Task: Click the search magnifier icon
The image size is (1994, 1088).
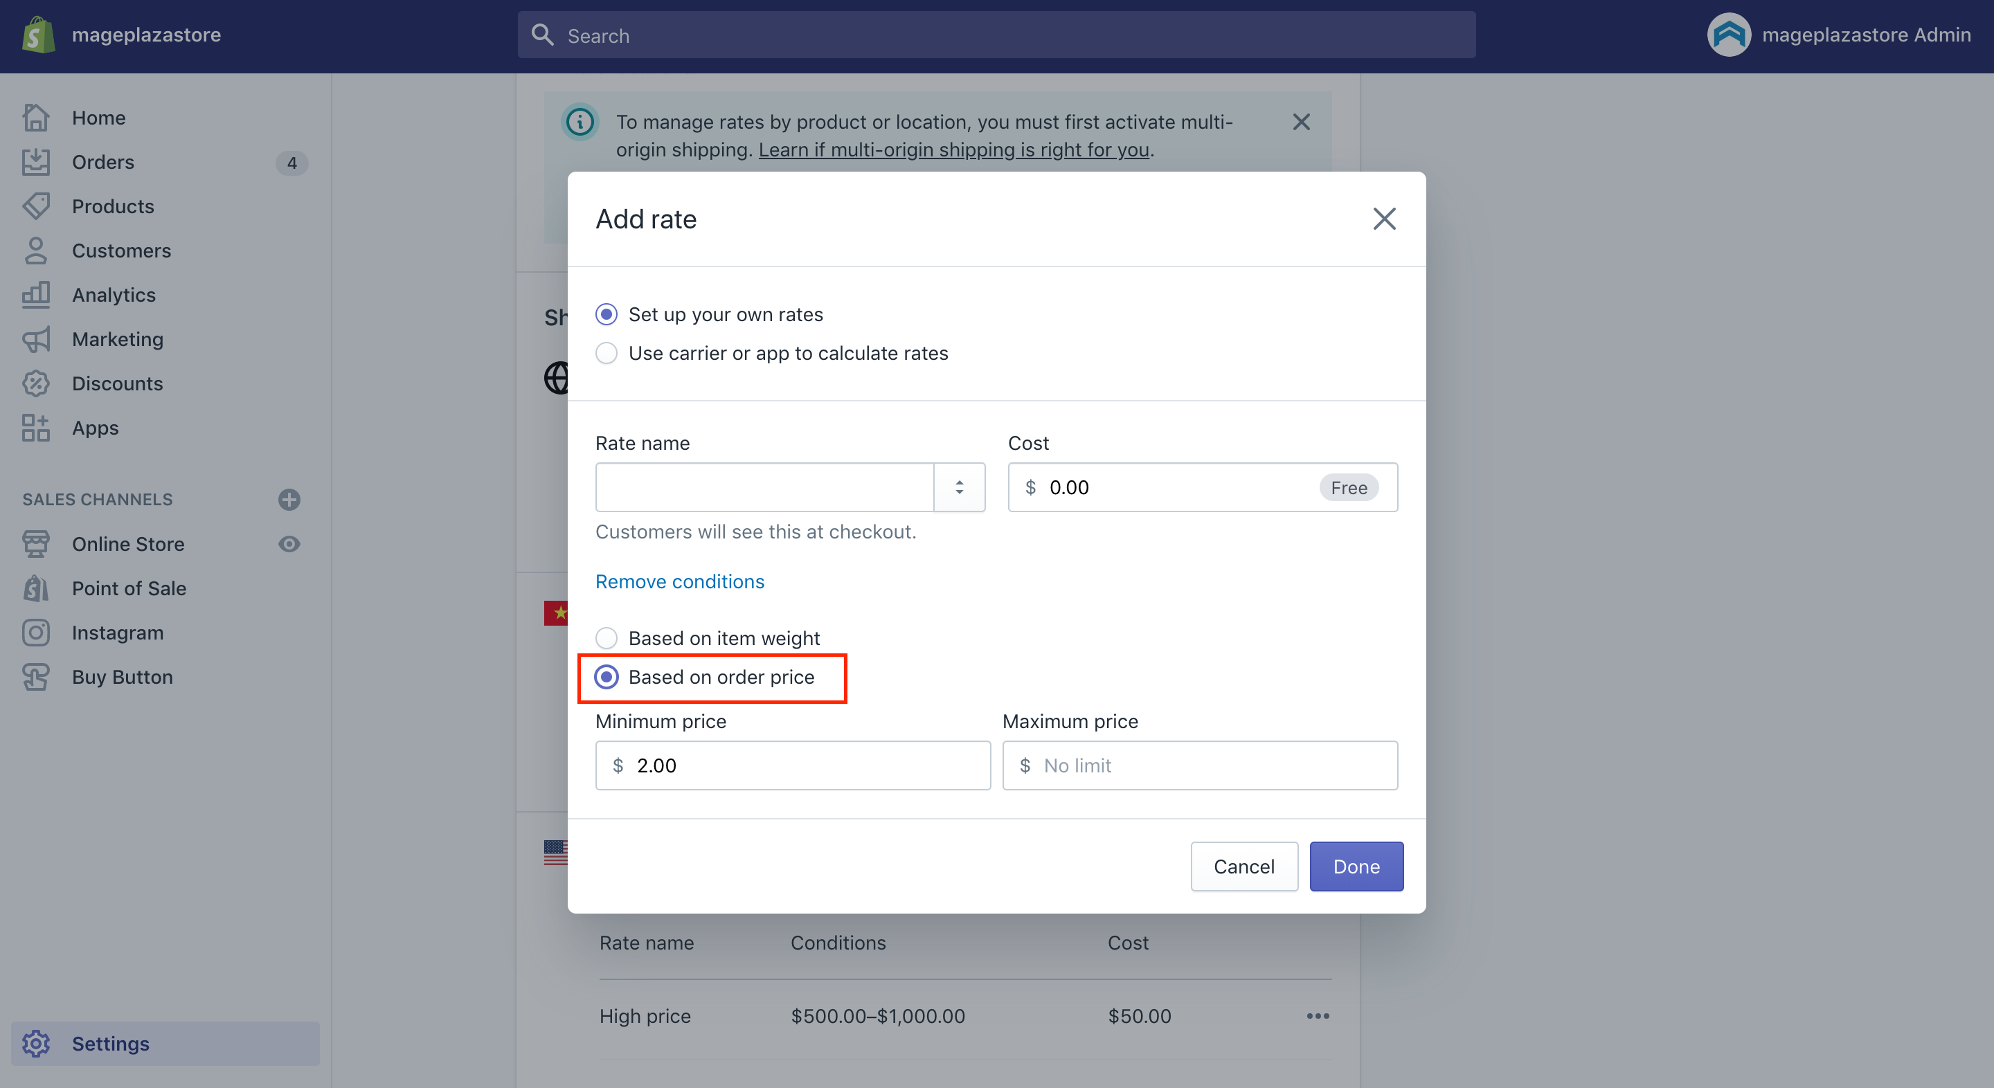Action: (543, 35)
